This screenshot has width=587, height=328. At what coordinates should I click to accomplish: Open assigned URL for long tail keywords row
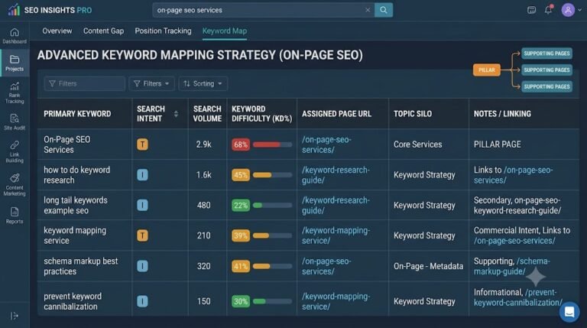pyautogui.click(x=336, y=205)
